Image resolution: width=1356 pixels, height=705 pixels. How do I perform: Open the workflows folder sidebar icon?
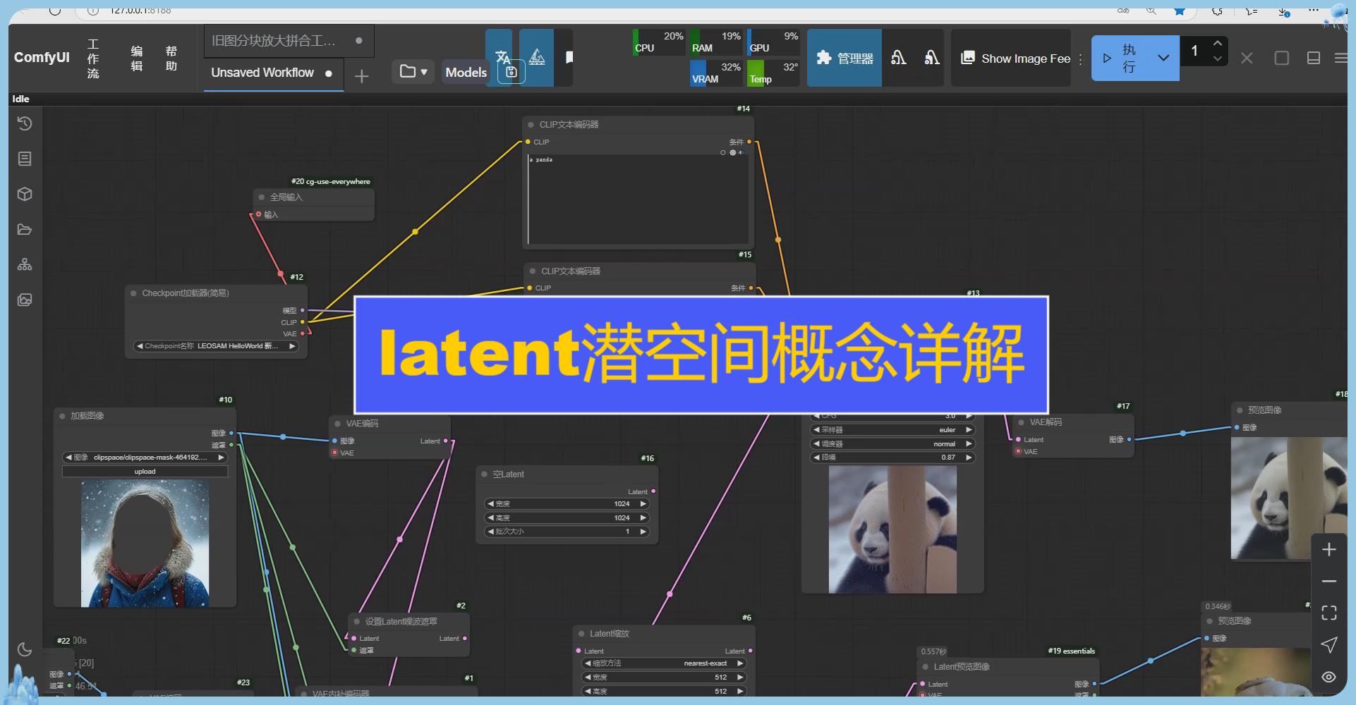pyautogui.click(x=25, y=230)
